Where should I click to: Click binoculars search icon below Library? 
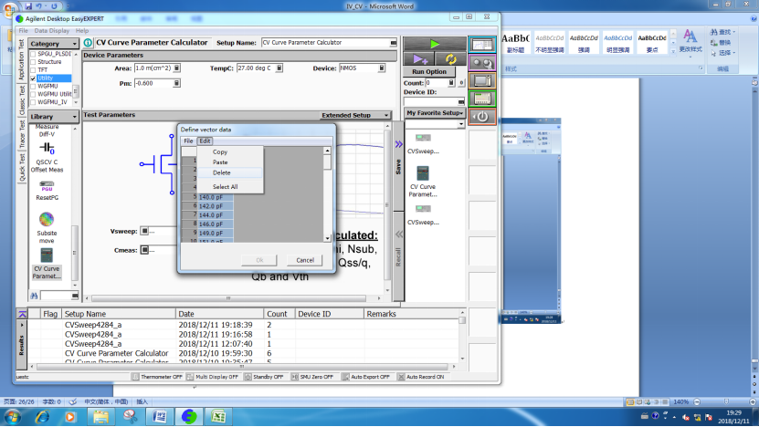[34, 296]
